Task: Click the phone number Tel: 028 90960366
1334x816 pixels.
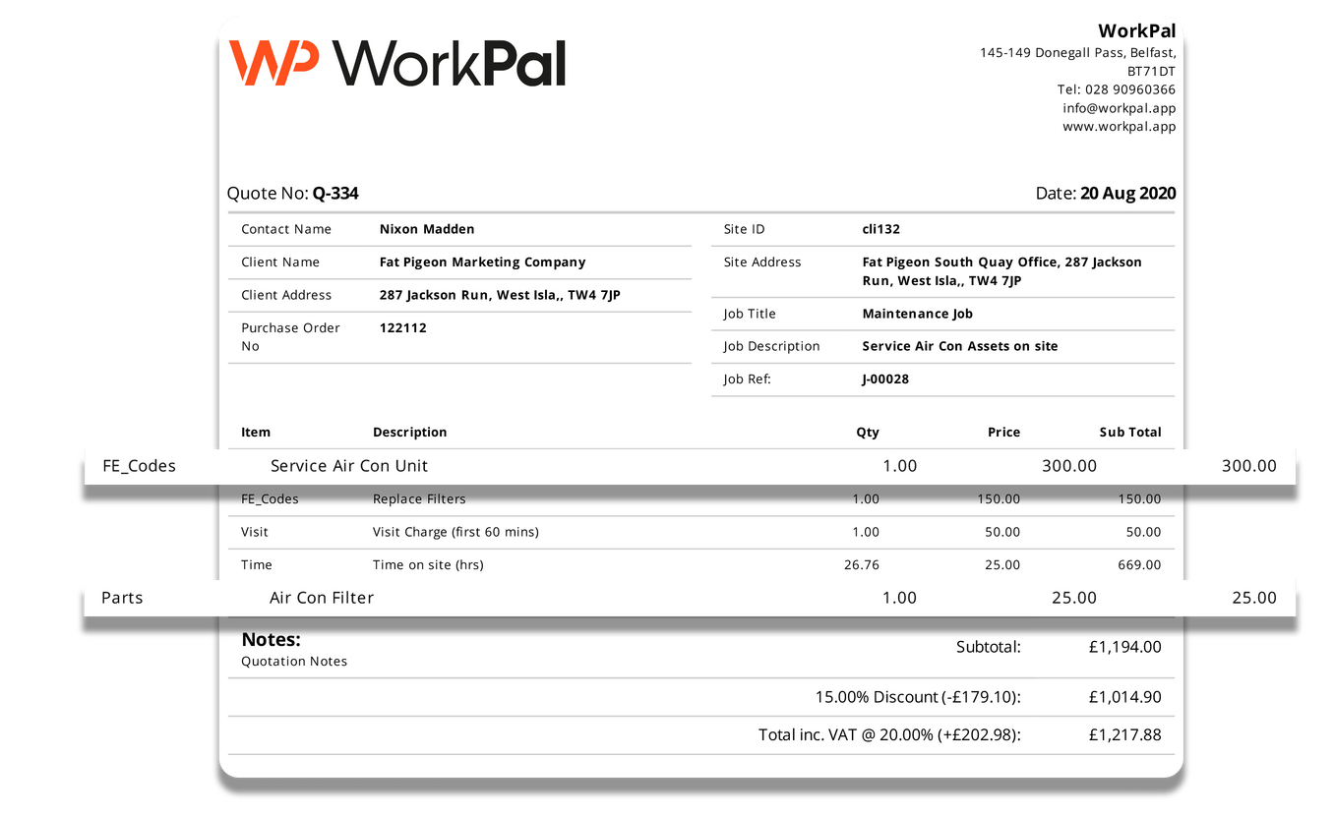Action: click(1117, 88)
